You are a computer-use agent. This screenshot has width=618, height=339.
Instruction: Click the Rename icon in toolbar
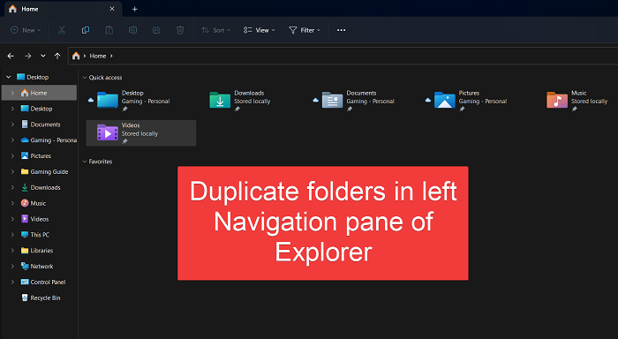tap(132, 30)
